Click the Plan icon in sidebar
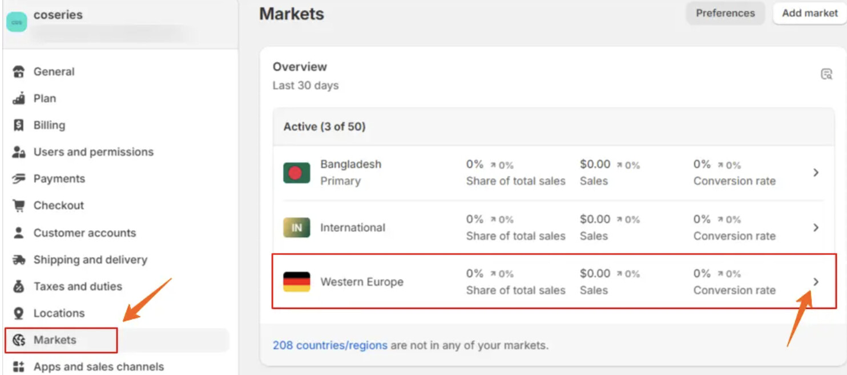847x375 pixels. [19, 99]
